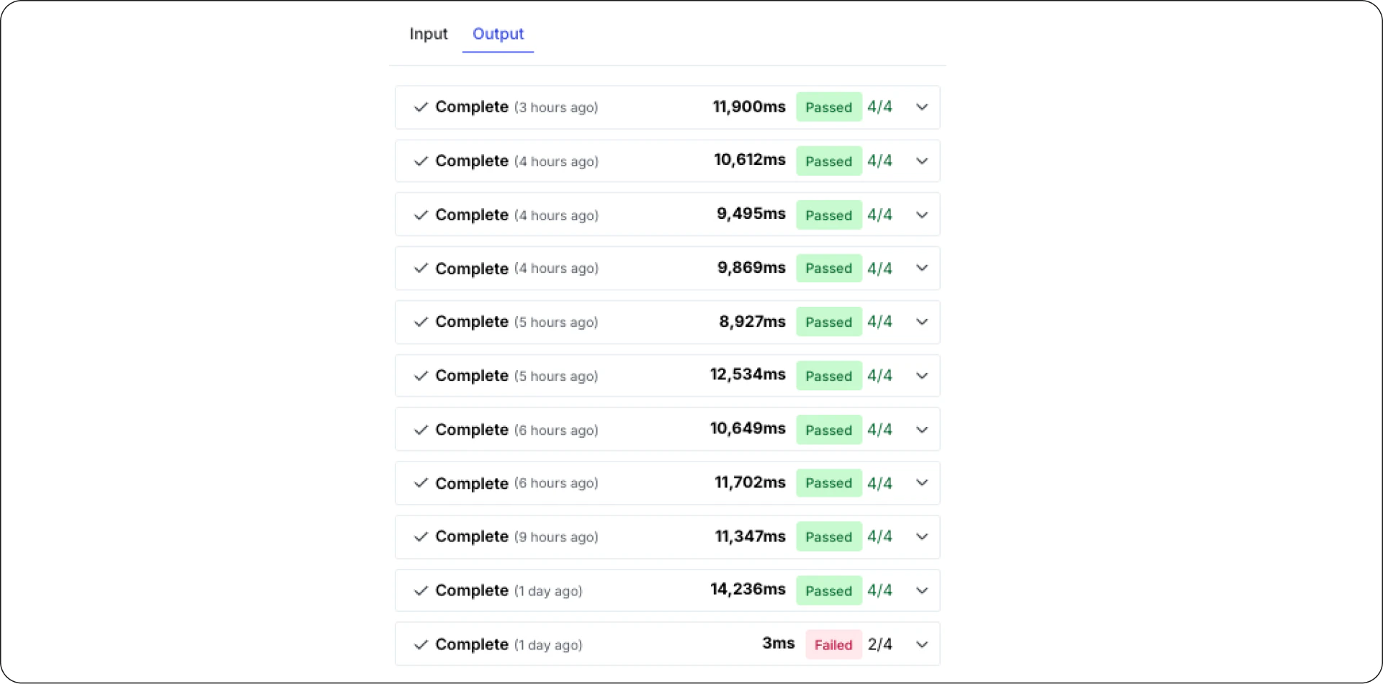The height and width of the screenshot is (684, 1383).
Task: Click checkmark icon of the 11,702ms run
Action: click(x=421, y=483)
